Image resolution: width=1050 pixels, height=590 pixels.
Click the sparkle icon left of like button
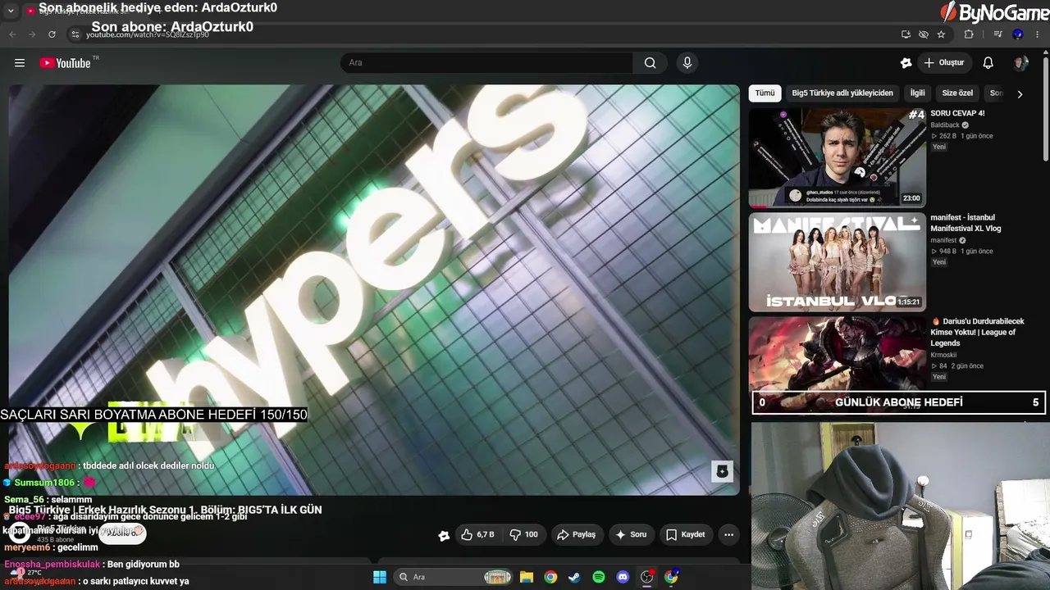click(444, 535)
